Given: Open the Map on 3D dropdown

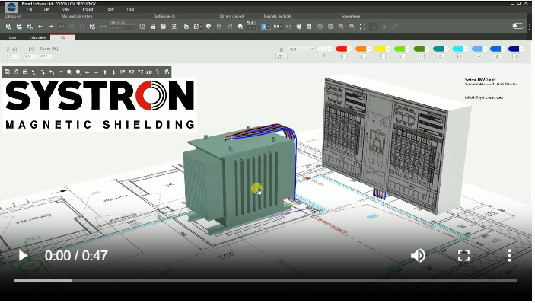Looking at the screenshot, I should point(123,27).
